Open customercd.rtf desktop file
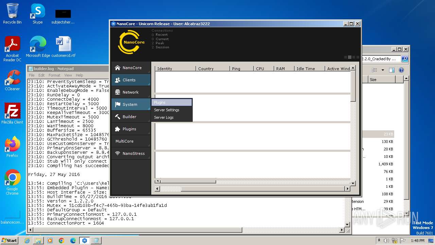 (63, 47)
